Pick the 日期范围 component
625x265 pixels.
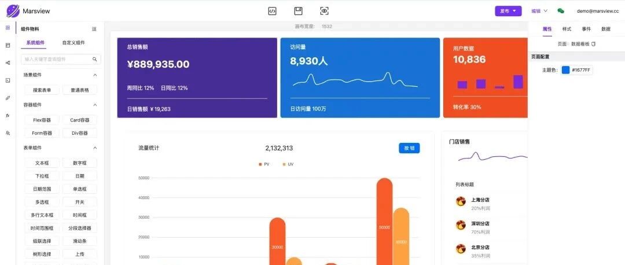tap(42, 189)
